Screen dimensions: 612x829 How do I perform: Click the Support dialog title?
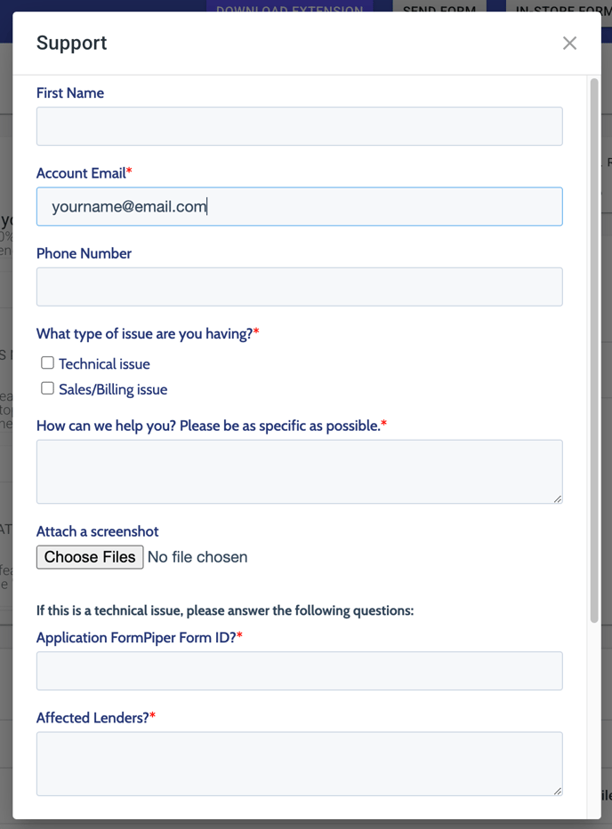71,42
